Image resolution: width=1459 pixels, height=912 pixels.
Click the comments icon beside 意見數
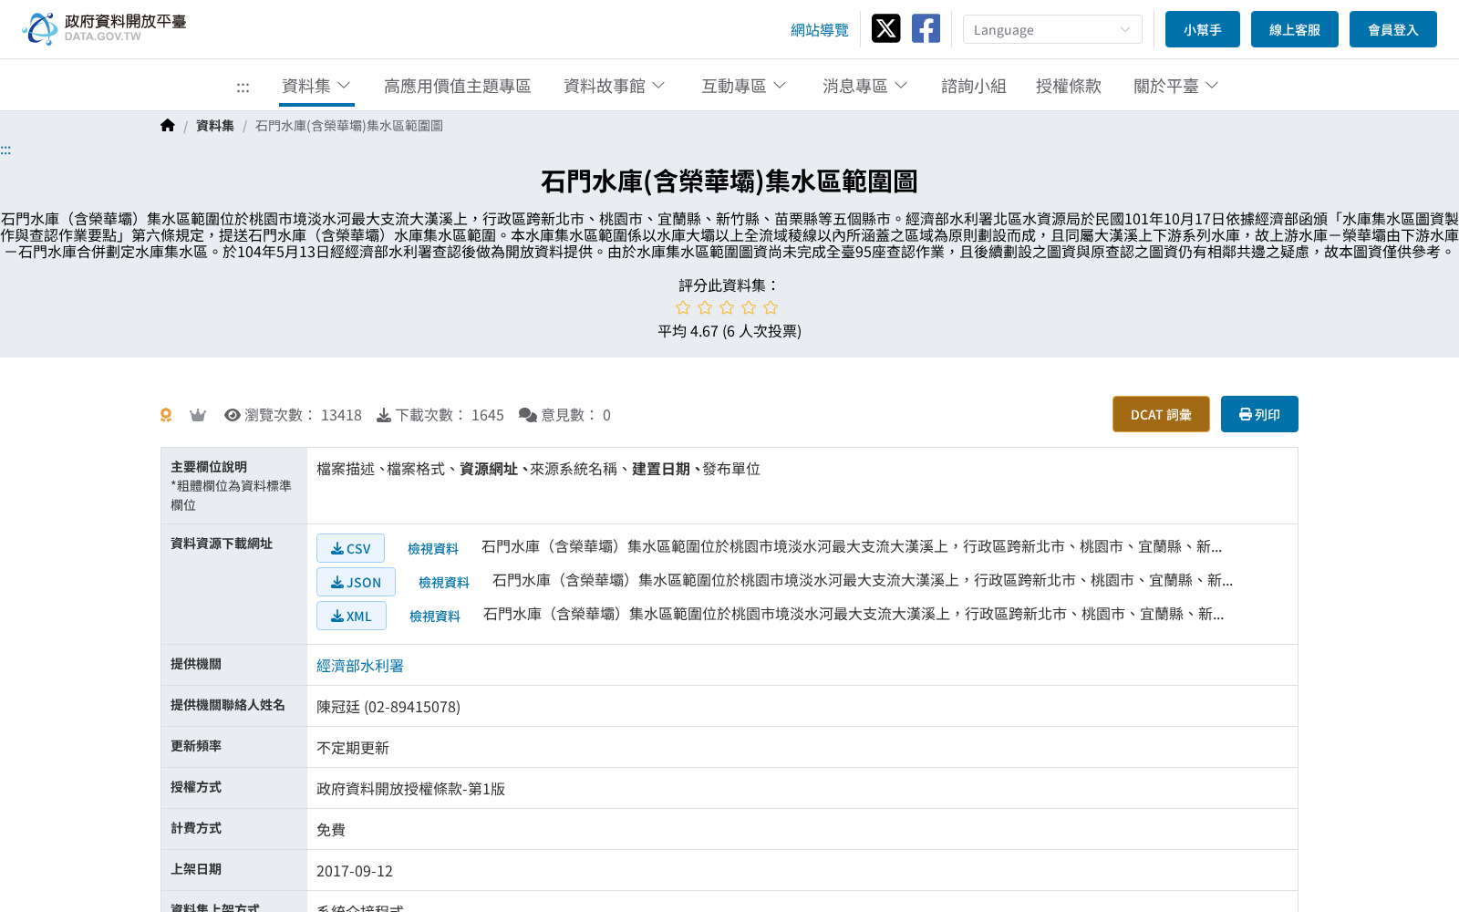coord(528,415)
